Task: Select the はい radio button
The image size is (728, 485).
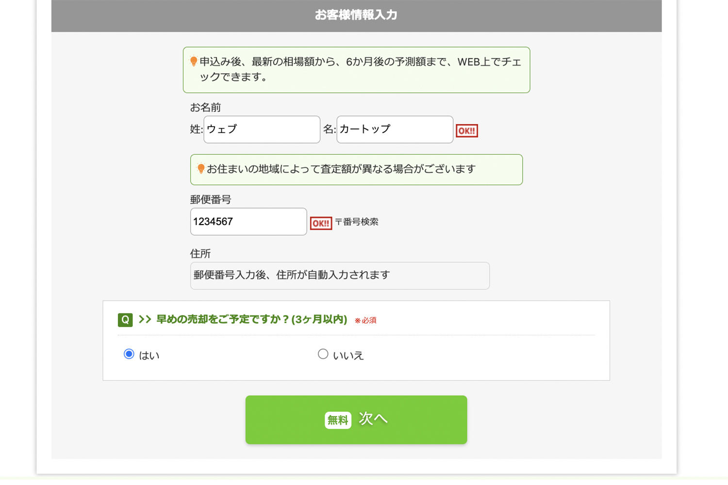Action: 129,354
